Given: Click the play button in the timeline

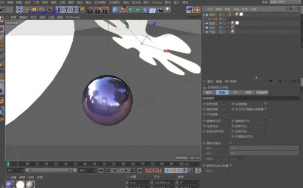Looking at the screenshot, I should pos(120,171).
